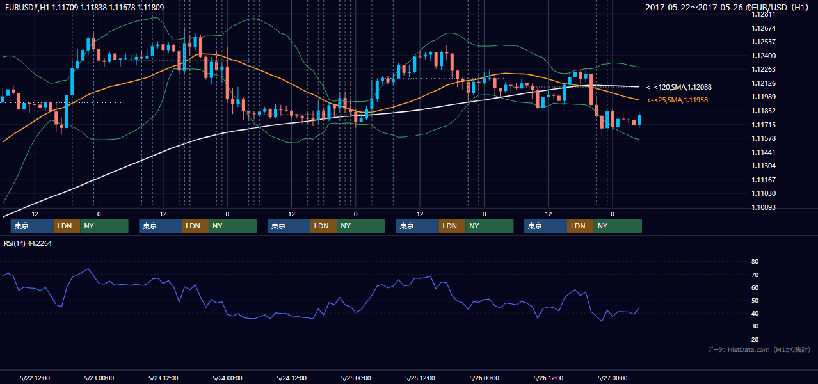Click the RSI level 80 label

(755, 262)
